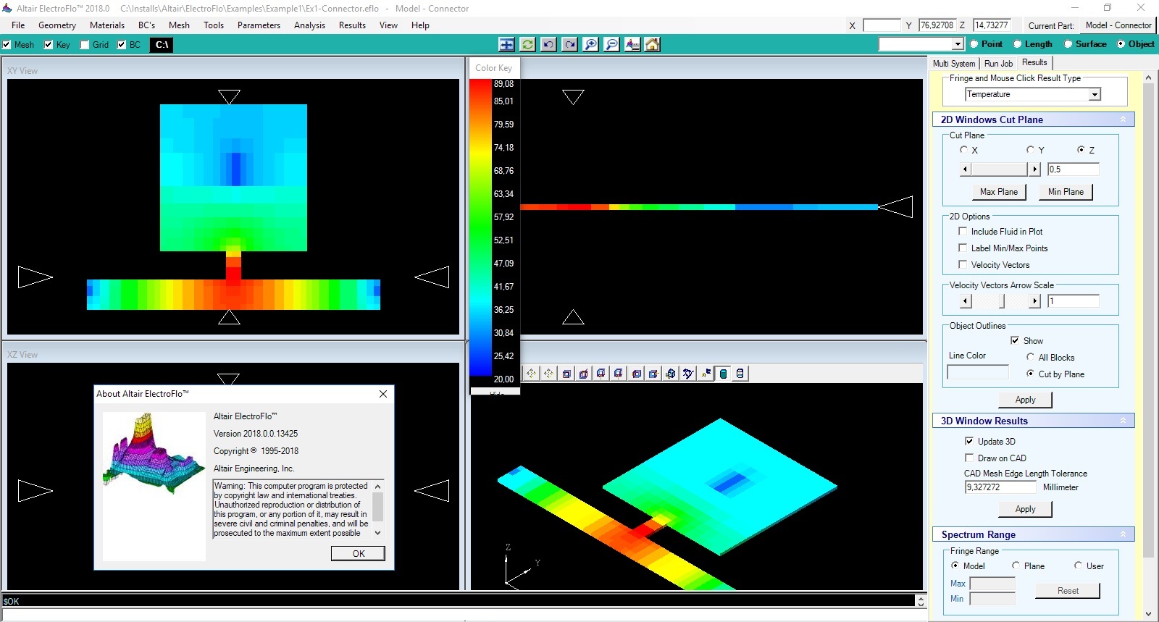Image resolution: width=1159 pixels, height=622 pixels.
Task: Open the Analysis menu
Action: (309, 25)
